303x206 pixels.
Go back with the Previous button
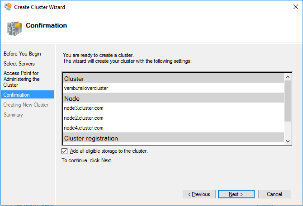click(199, 194)
